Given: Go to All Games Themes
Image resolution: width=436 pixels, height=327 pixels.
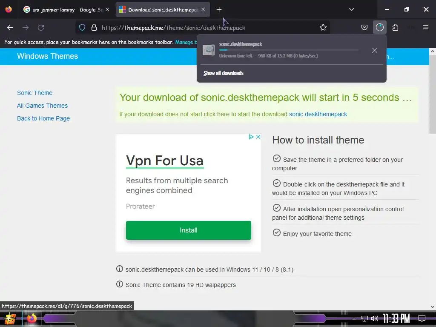Looking at the screenshot, I should [42, 106].
